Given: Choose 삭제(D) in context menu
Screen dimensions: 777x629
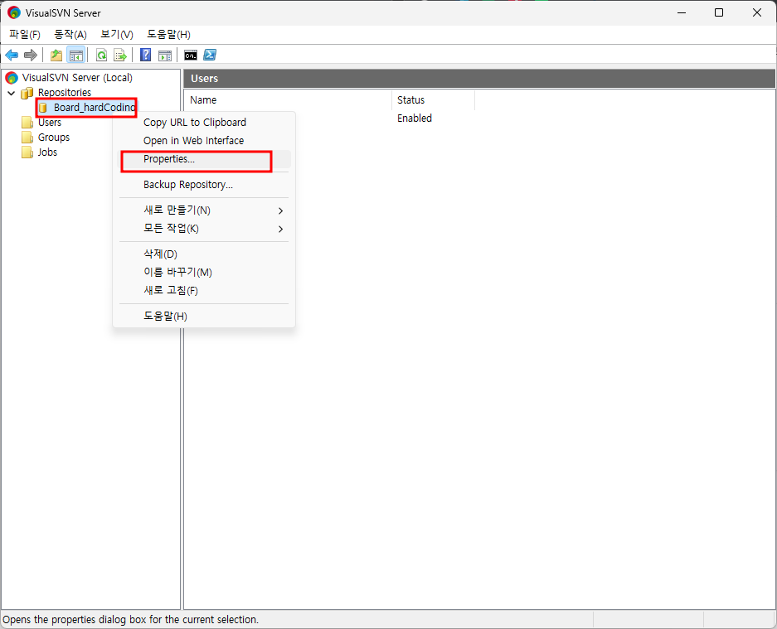Looking at the screenshot, I should pos(204,254).
